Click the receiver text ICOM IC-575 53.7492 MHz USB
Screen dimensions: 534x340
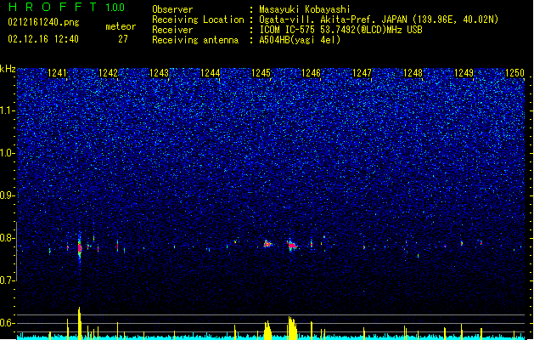tap(340, 30)
